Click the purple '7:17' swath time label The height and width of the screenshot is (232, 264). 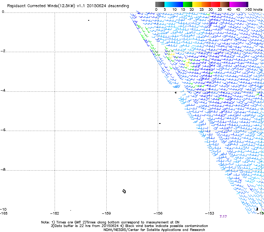(x=223, y=217)
